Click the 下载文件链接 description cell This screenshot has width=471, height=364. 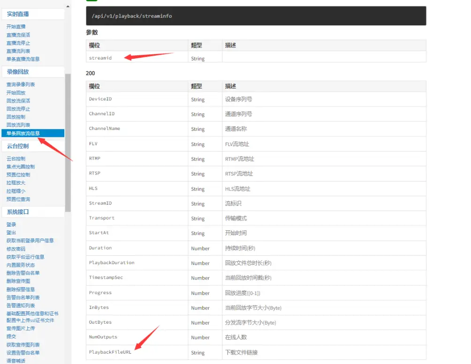click(x=324, y=352)
